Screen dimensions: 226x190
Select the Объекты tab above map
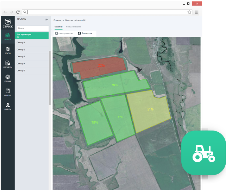coord(58,27)
